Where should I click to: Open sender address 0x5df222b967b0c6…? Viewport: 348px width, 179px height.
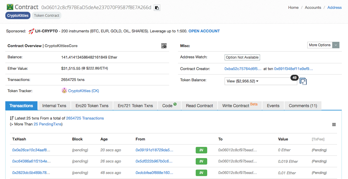(x=154, y=161)
